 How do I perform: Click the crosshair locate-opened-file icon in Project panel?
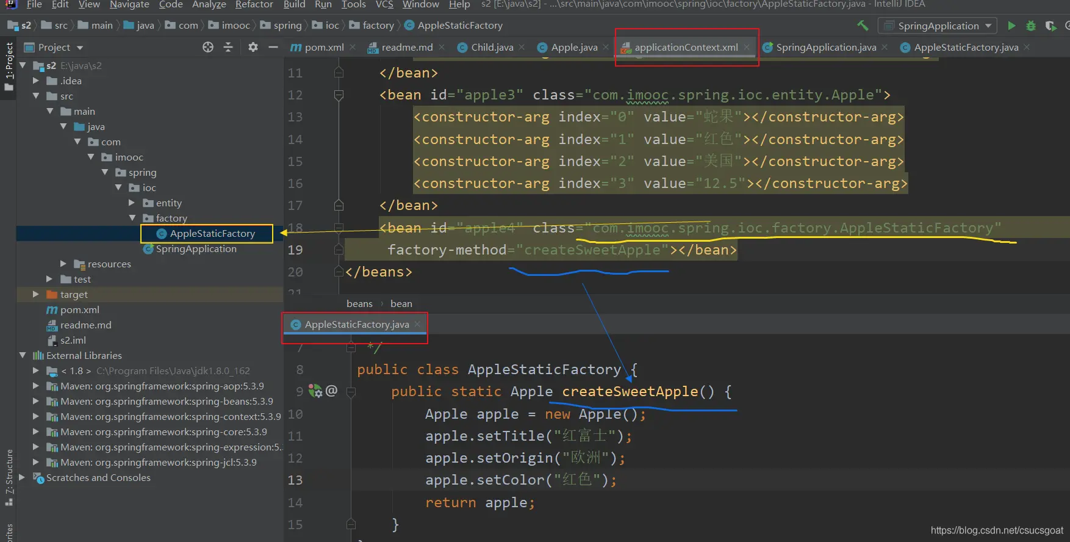[208, 47]
